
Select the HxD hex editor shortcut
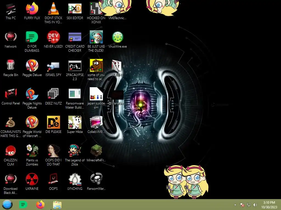pos(75,8)
